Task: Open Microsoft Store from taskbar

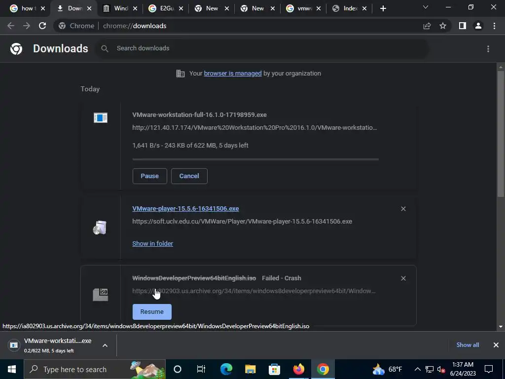Action: click(x=274, y=369)
